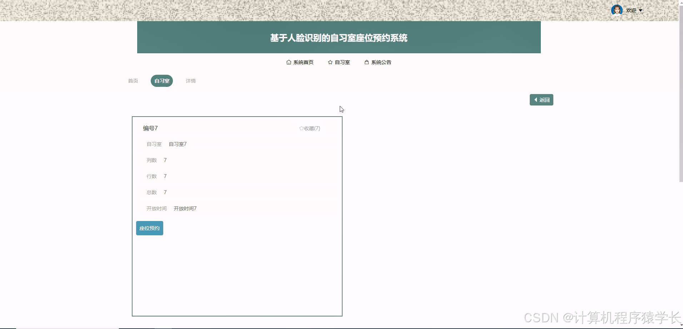683x329 pixels.
Task: Click the left arrow icon in 返回 button
Action: pos(535,100)
